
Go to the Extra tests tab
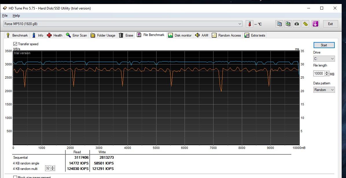pos(255,35)
